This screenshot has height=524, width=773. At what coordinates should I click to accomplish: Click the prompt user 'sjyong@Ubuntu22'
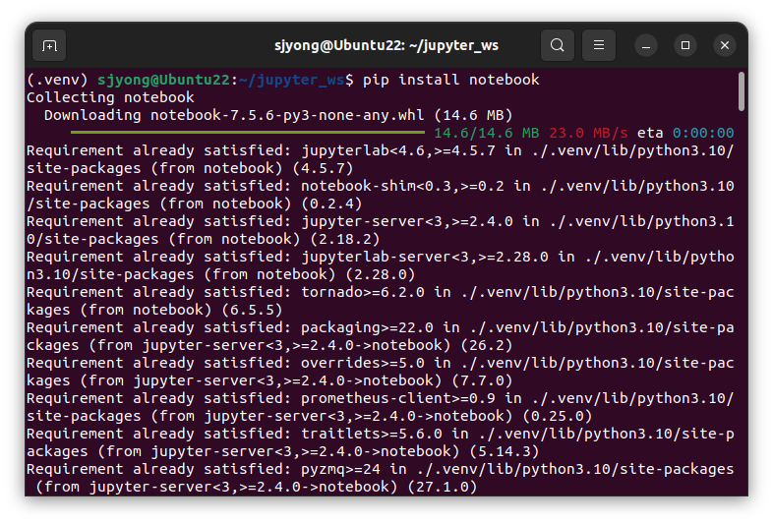pos(163,80)
